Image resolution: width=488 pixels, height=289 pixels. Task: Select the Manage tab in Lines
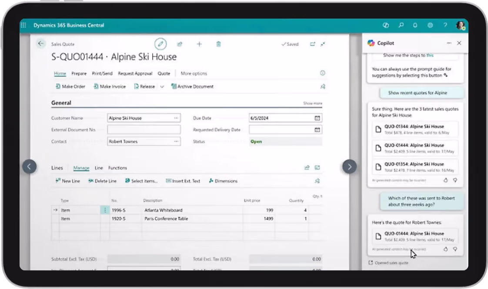81,168
